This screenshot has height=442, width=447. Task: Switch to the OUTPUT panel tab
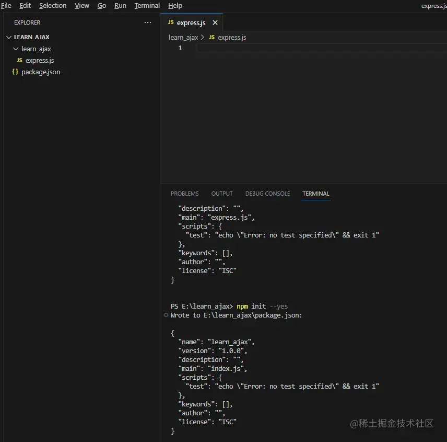[x=222, y=194]
